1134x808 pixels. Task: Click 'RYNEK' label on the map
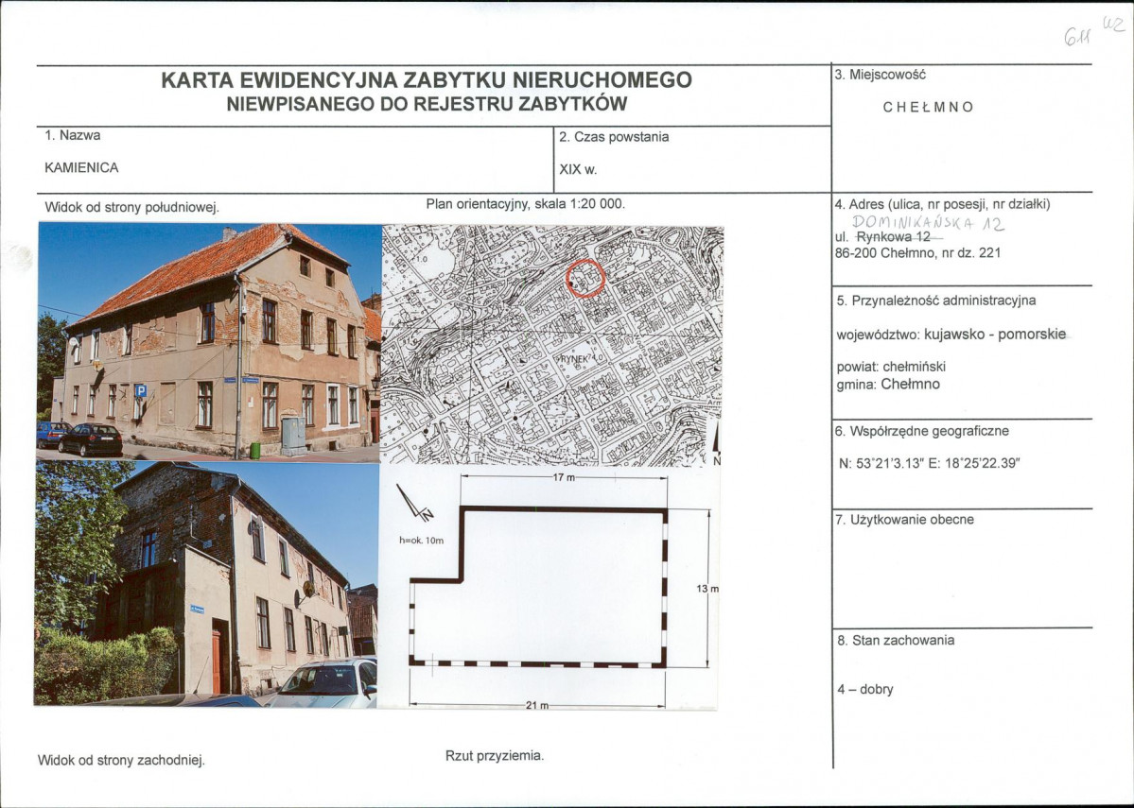click(577, 358)
